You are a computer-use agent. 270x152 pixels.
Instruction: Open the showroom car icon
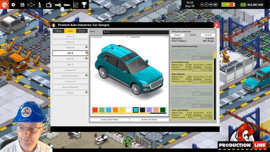pos(67,5)
